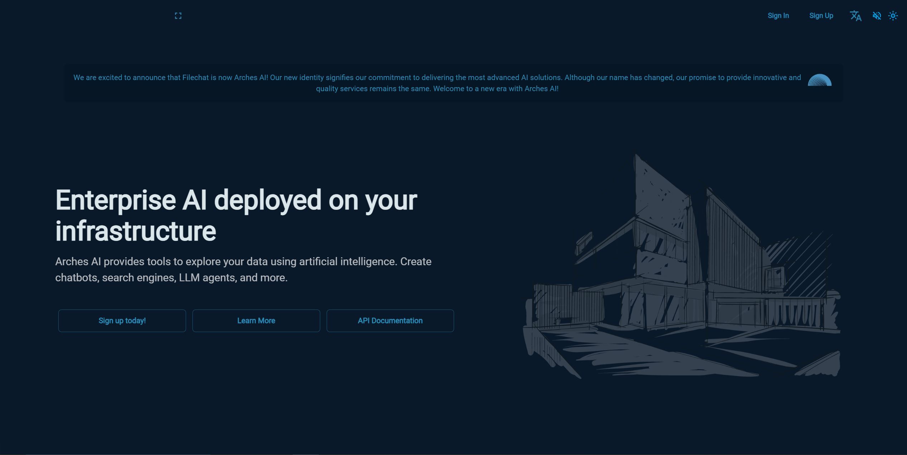
Task: Open the language translation icon
Action: pos(855,16)
